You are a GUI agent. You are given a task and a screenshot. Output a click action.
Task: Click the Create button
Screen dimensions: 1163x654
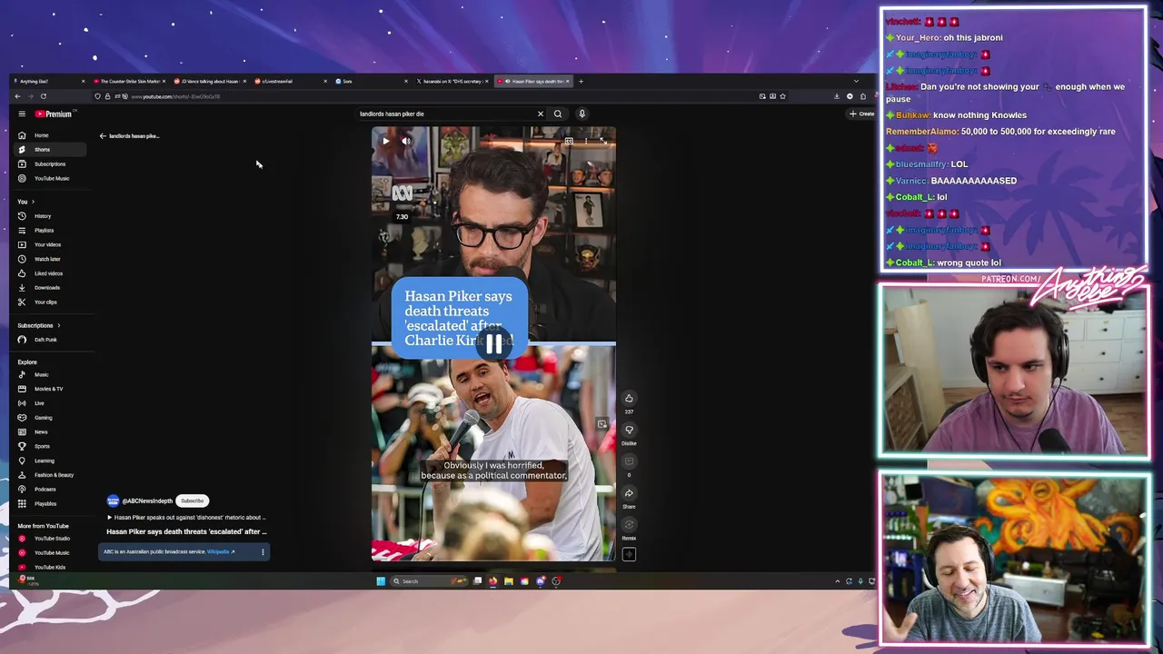coord(861,114)
